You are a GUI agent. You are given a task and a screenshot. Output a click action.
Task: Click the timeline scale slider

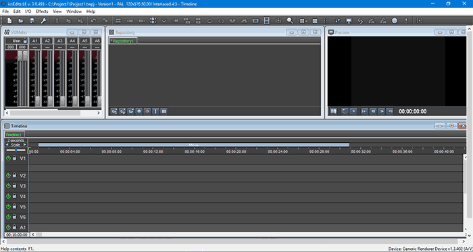point(16,150)
